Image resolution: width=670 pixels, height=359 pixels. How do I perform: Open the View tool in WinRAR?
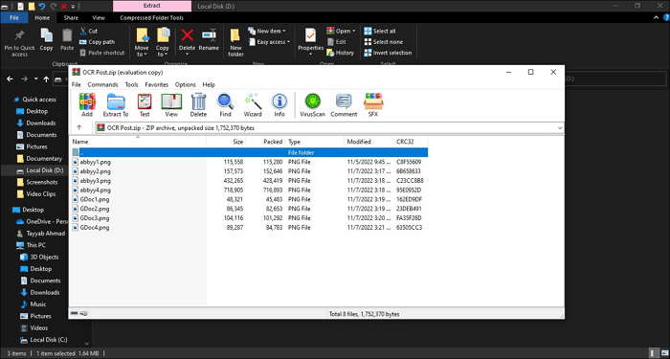[171, 105]
